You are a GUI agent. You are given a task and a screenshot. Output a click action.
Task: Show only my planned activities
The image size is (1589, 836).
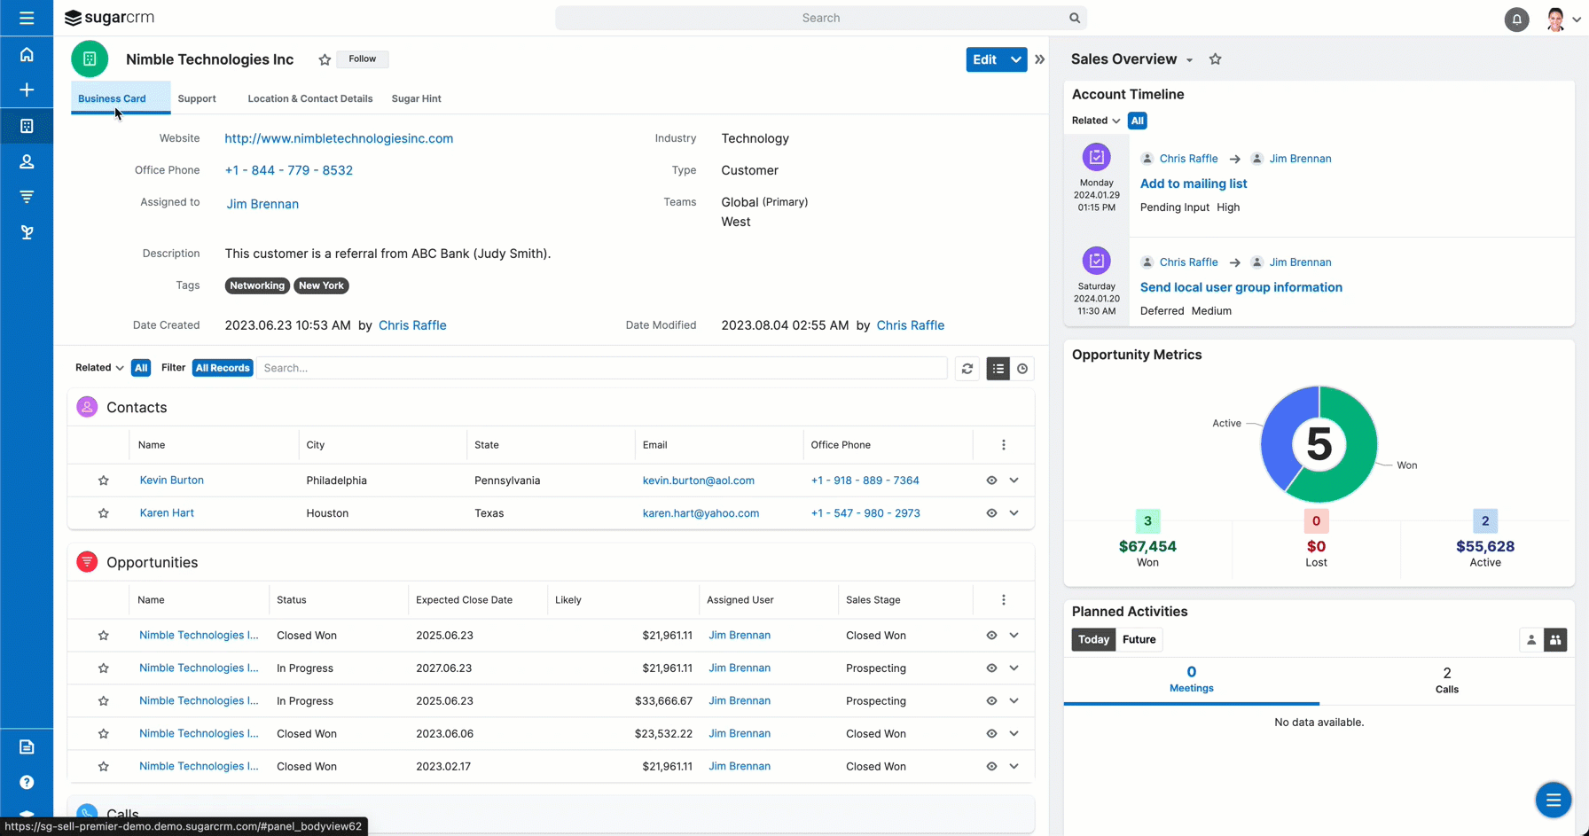click(1531, 640)
